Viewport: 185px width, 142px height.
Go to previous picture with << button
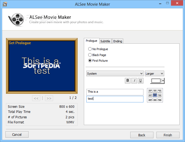coord(36,98)
